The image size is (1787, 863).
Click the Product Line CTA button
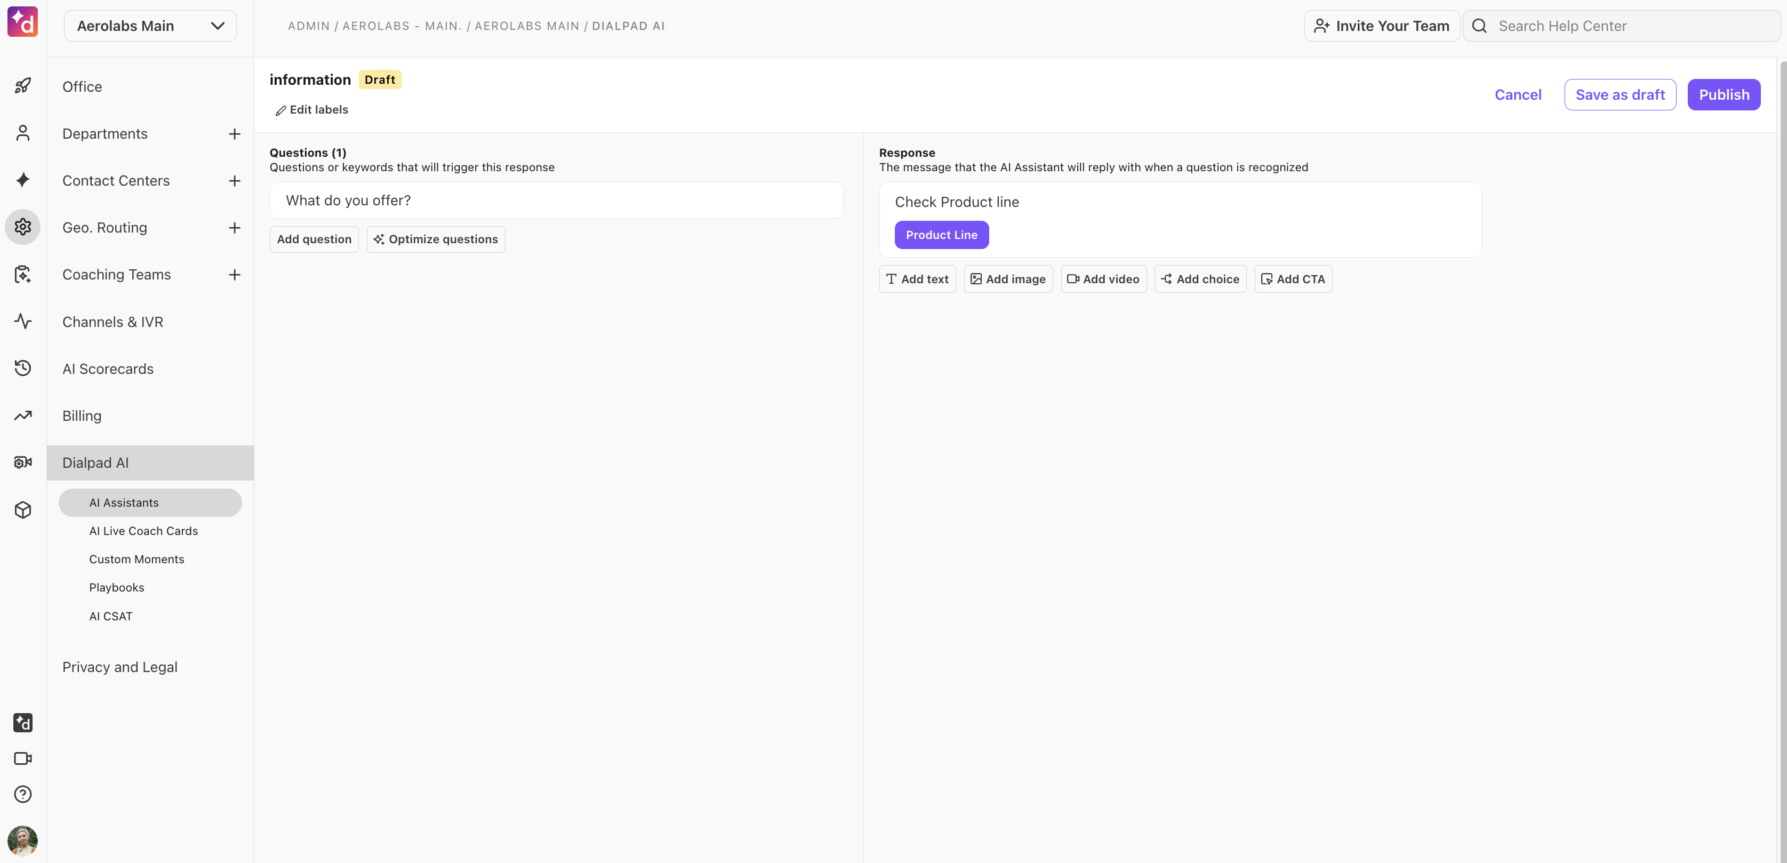click(x=941, y=235)
